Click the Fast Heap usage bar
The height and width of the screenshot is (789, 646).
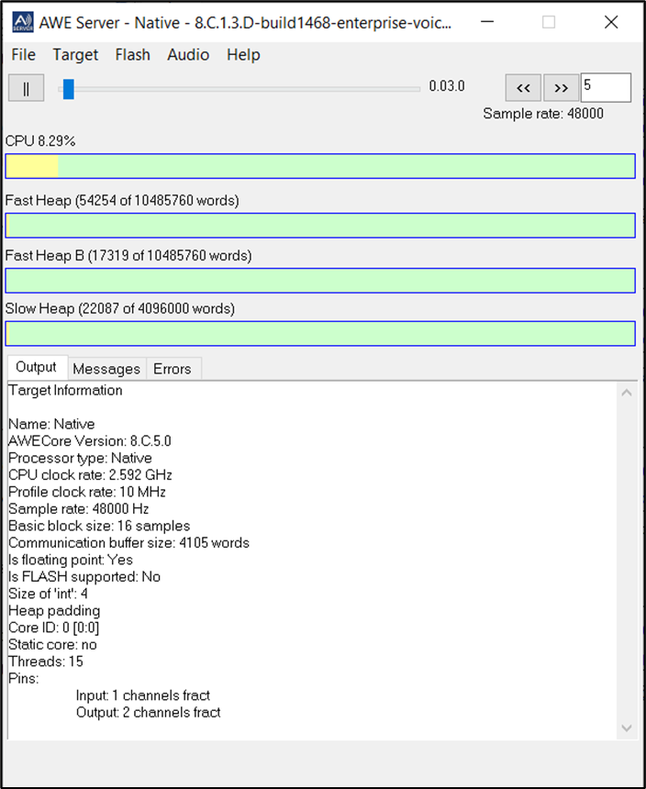(x=320, y=225)
